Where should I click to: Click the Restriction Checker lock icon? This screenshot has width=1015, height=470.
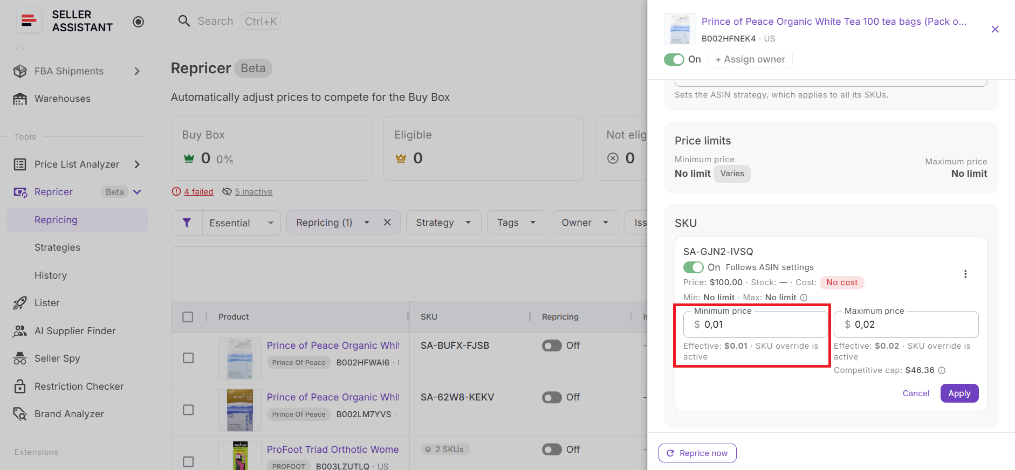(x=20, y=386)
